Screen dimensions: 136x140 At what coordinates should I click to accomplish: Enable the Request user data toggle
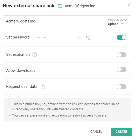122,87
